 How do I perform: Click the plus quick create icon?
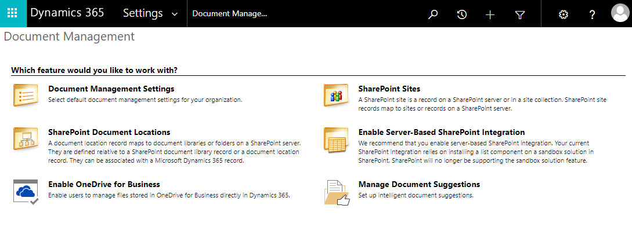click(x=490, y=15)
